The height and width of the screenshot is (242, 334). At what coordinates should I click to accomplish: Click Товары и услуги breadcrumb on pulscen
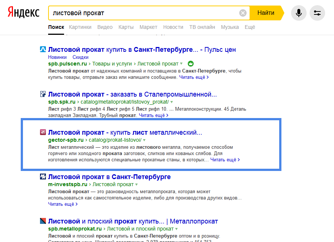tap(112, 64)
